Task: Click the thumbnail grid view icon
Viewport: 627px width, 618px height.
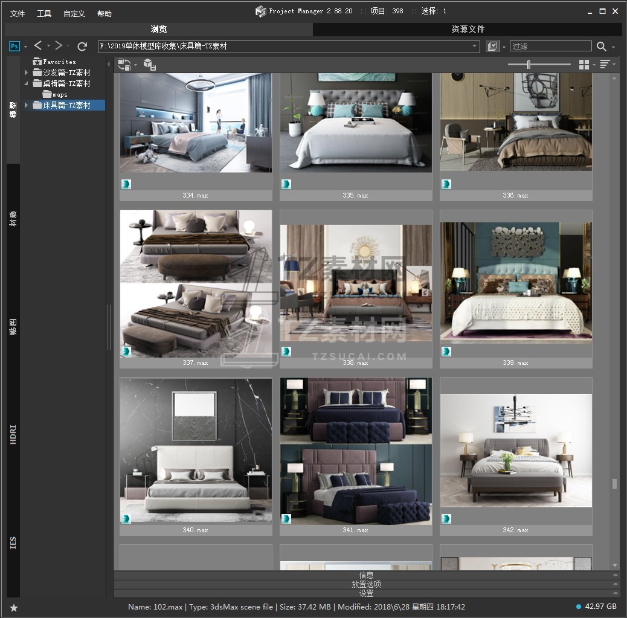Action: (x=584, y=65)
